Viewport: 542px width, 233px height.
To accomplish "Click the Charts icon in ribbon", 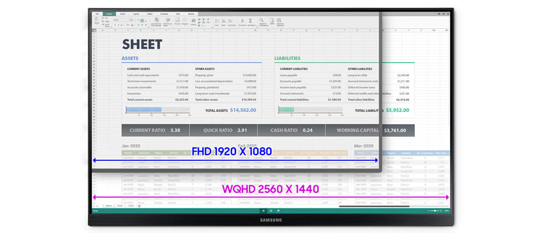I will 193,21.
